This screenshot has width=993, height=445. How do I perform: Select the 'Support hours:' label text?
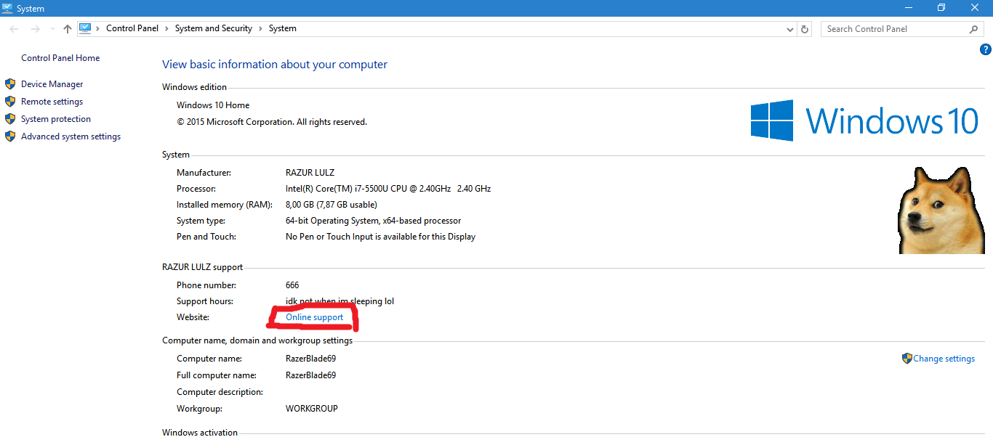coord(205,301)
